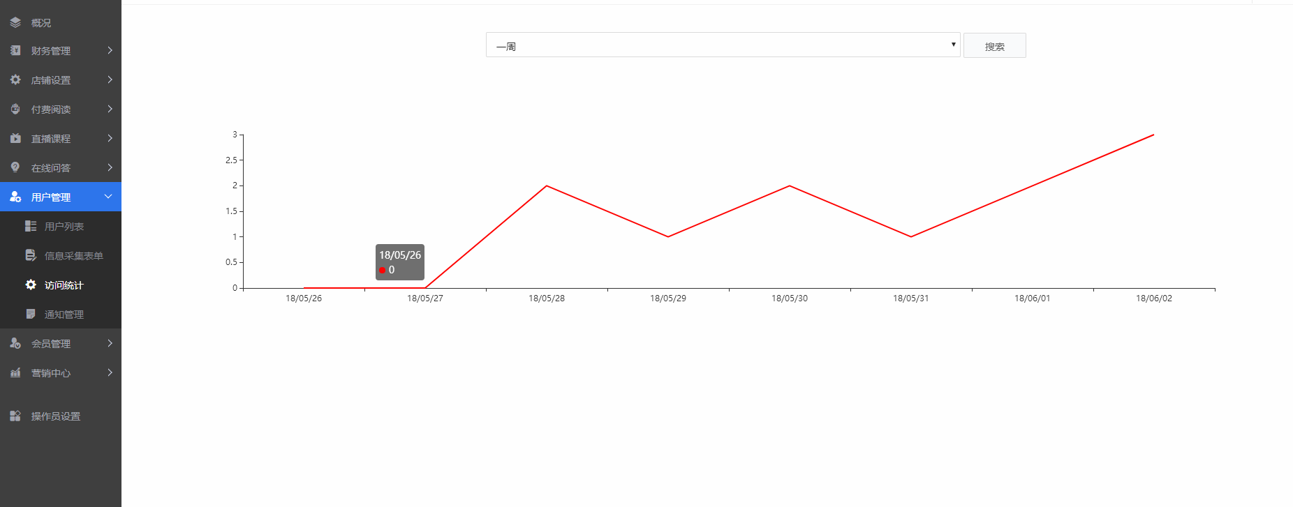Click the 会员管理 menu label
This screenshot has width=1293, height=507.
tap(51, 344)
